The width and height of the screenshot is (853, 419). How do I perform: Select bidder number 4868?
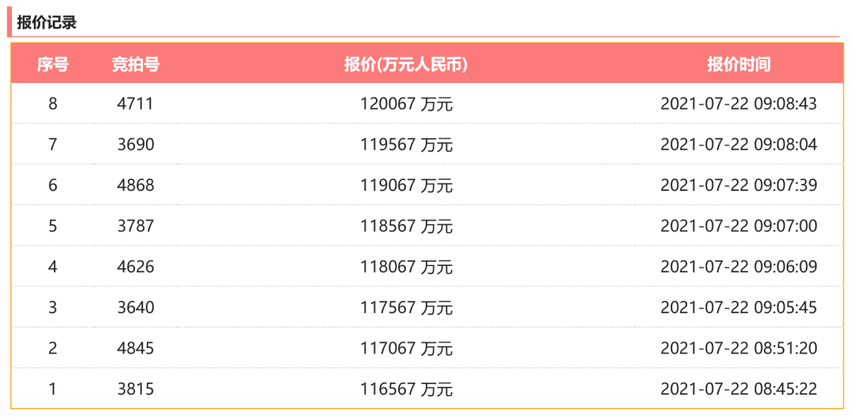[135, 185]
